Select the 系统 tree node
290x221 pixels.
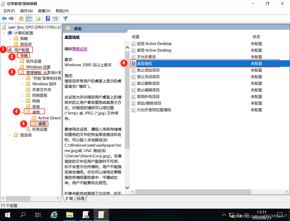coord(36,107)
